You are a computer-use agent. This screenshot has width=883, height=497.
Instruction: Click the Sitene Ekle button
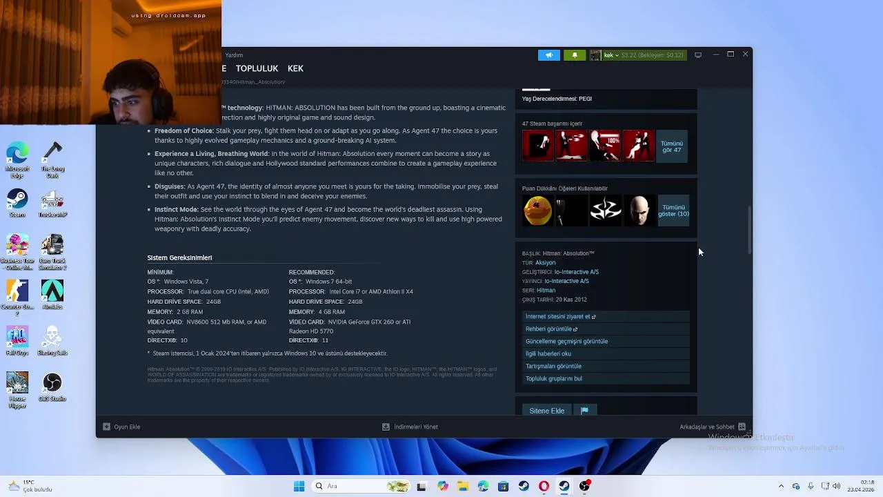(547, 411)
